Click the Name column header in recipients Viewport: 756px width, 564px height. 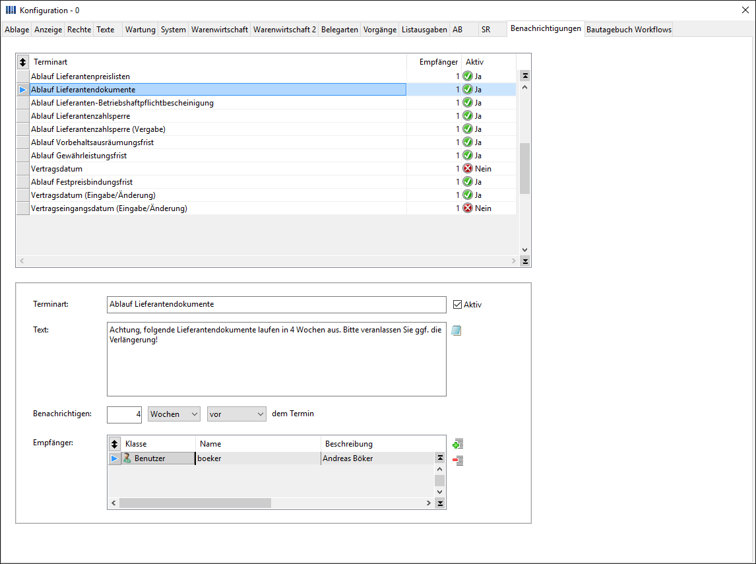(x=258, y=444)
